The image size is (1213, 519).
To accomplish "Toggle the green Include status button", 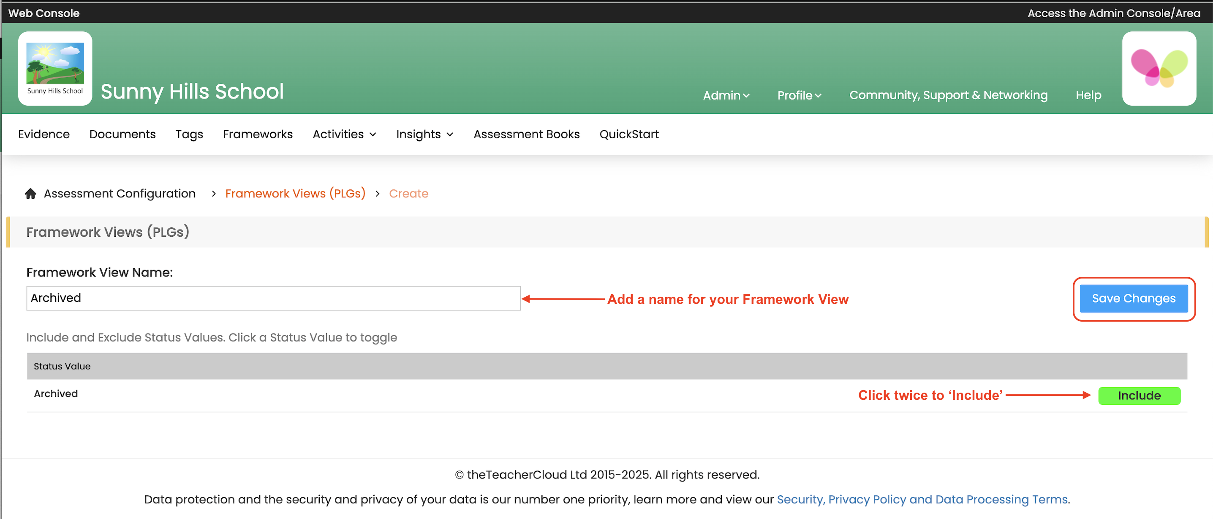I will (1139, 396).
